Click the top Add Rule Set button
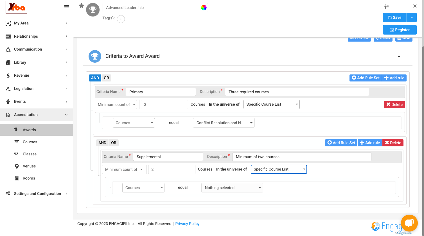This screenshot has width=424, height=236. pyautogui.click(x=366, y=78)
